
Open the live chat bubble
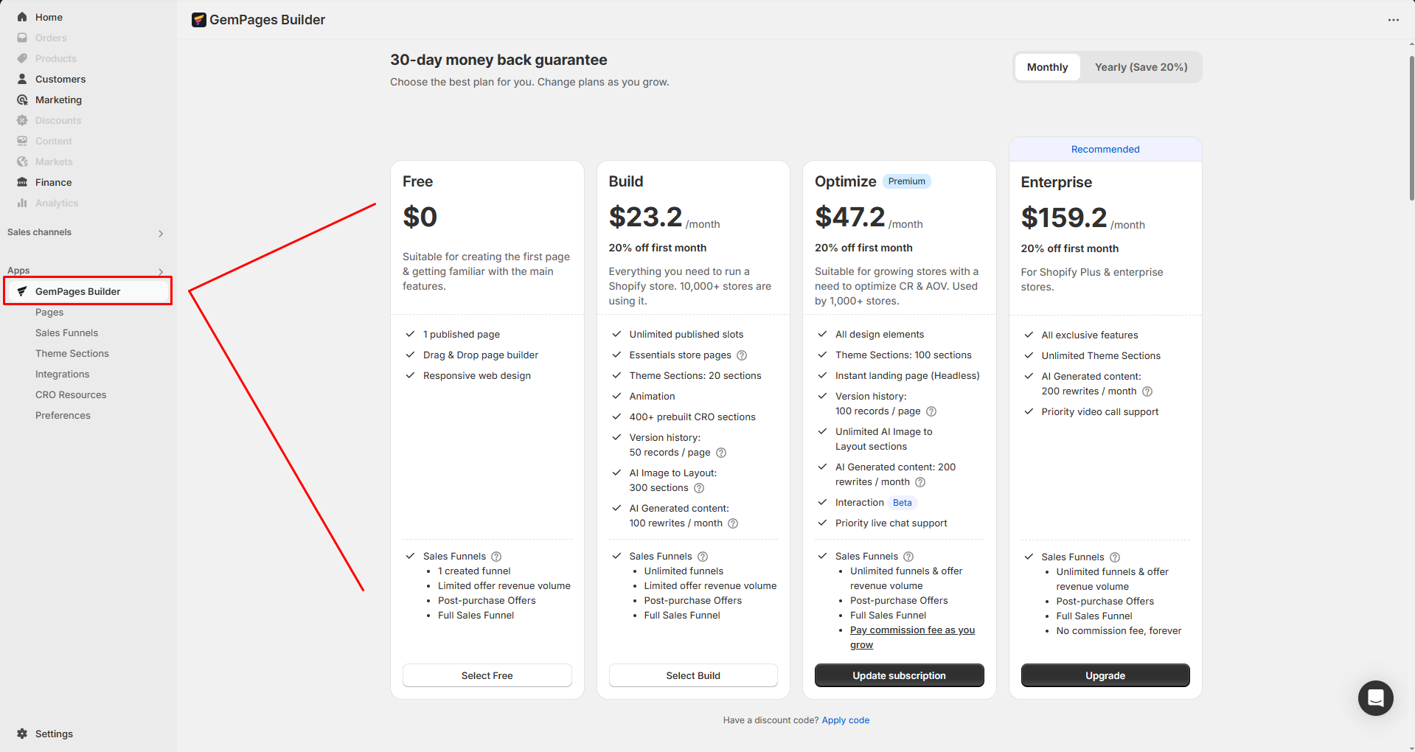click(1375, 697)
